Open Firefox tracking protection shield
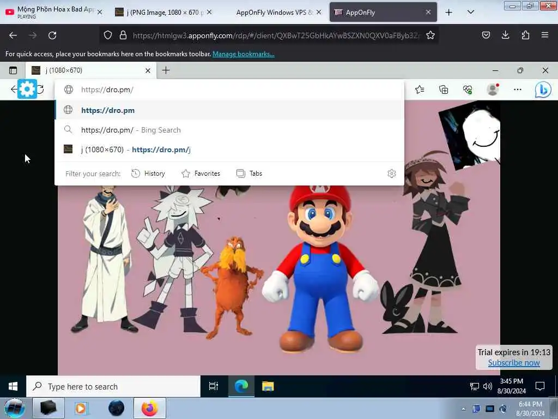The width and height of the screenshot is (558, 419). (x=108, y=35)
